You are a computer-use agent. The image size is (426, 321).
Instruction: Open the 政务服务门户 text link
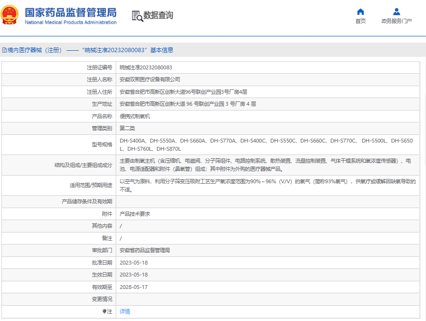(x=396, y=21)
